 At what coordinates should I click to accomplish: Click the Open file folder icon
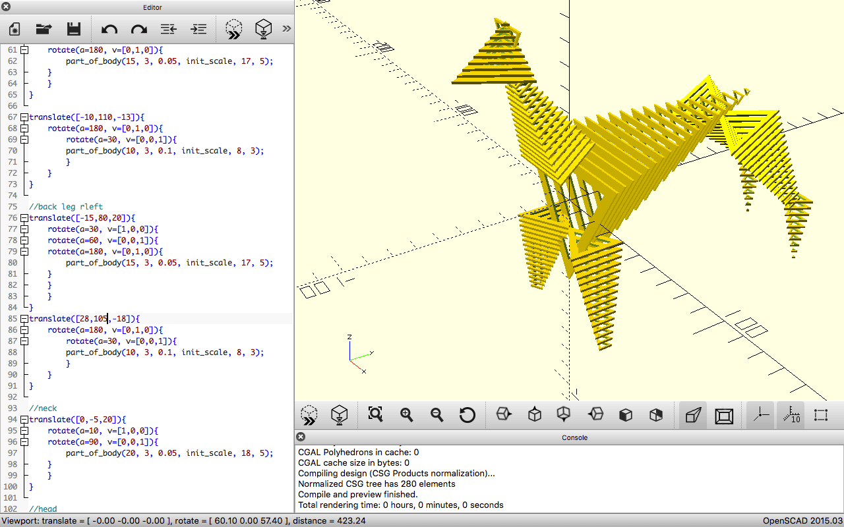44,29
